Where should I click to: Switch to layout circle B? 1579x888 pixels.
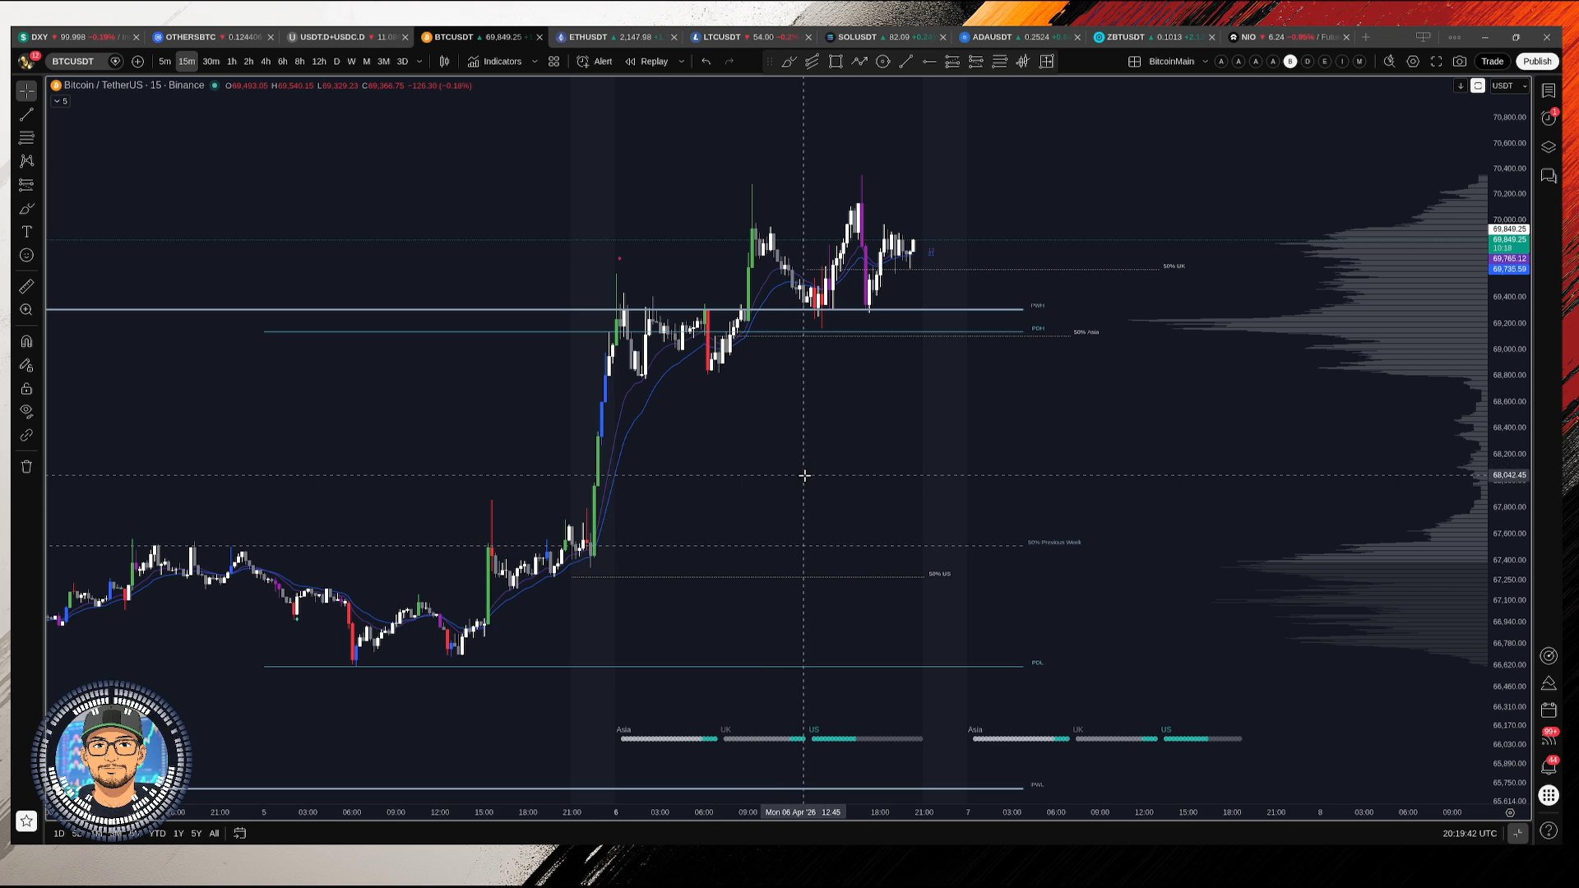pos(1290,62)
